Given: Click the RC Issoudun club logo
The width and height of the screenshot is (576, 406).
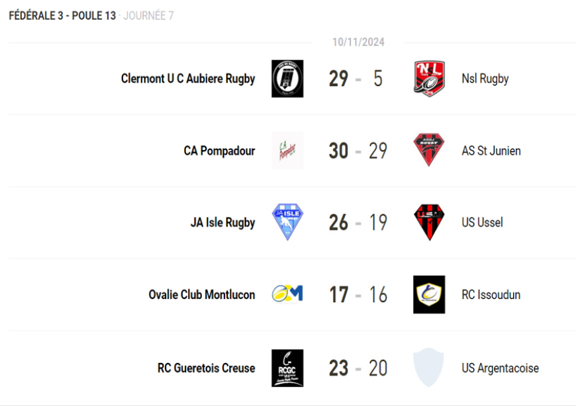Looking at the screenshot, I should click(x=429, y=294).
